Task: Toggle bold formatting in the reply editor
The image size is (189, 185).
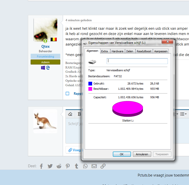Action: point(79,114)
